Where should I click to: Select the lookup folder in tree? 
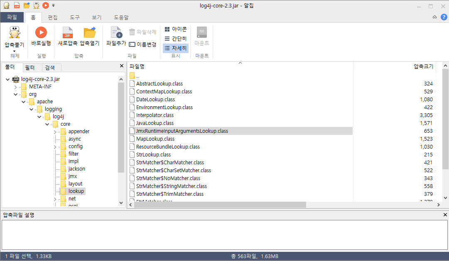tap(76, 191)
